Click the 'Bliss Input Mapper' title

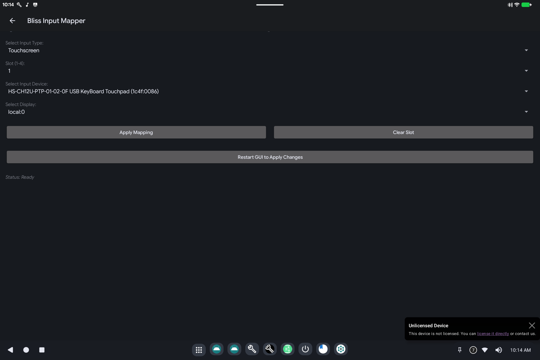(56, 21)
